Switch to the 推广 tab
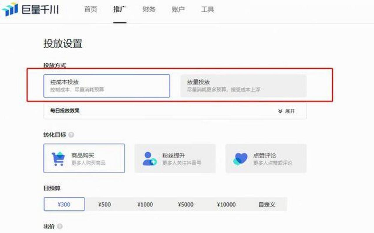The width and height of the screenshot is (374, 233). (x=120, y=9)
